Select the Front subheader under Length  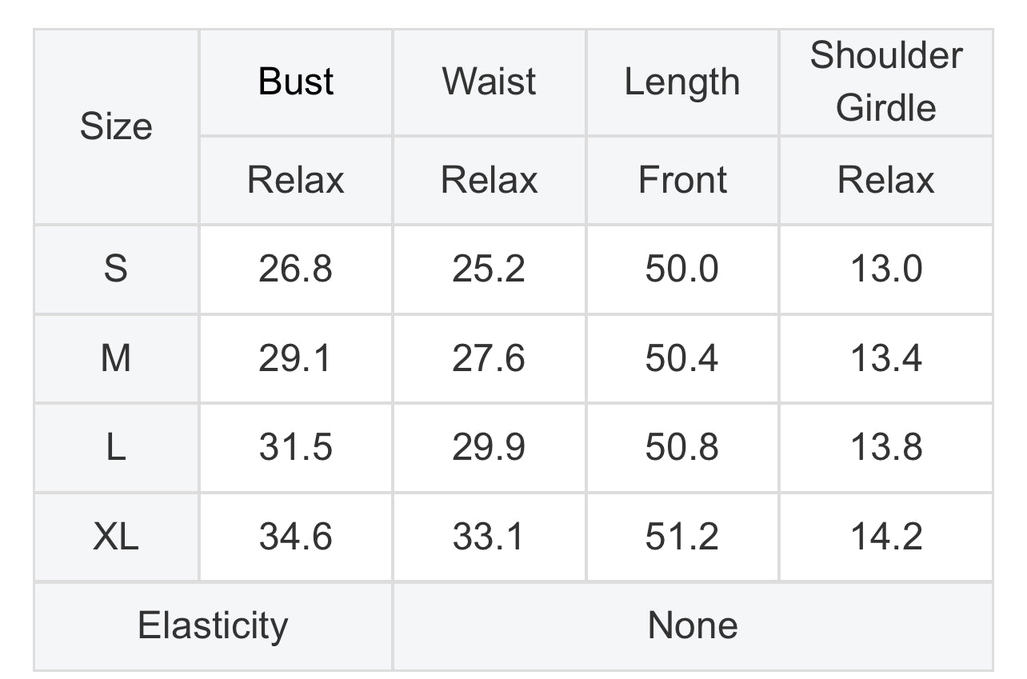tap(682, 180)
